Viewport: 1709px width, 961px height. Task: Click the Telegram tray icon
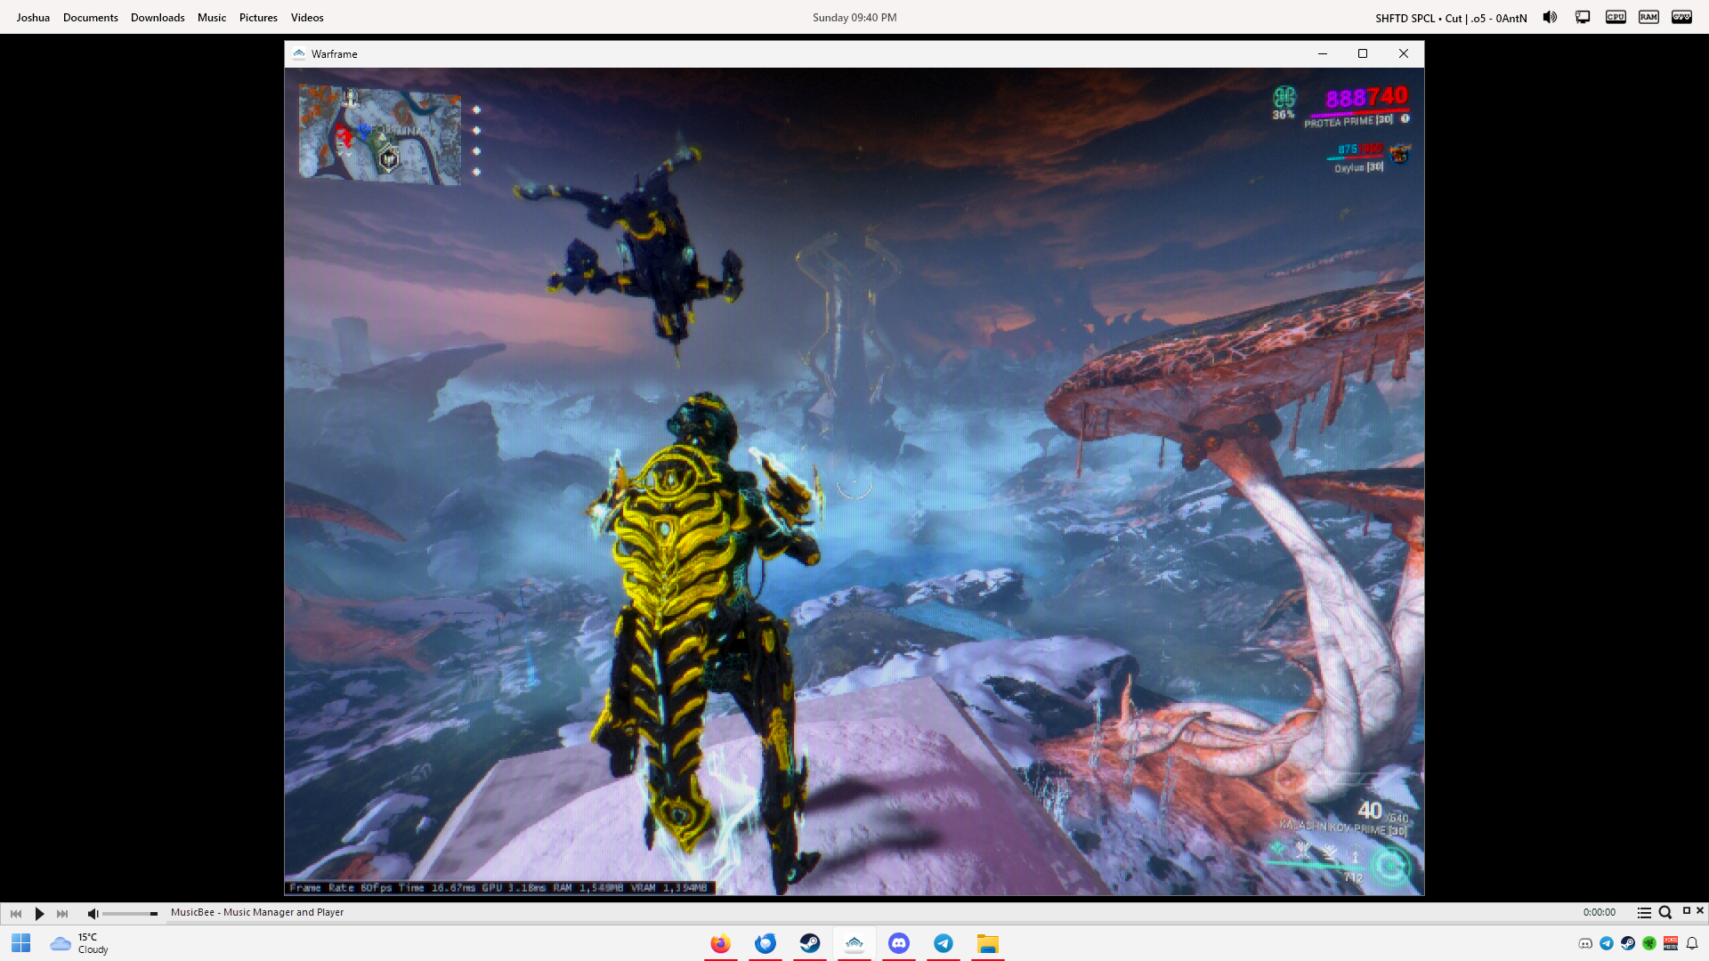pyautogui.click(x=1607, y=943)
